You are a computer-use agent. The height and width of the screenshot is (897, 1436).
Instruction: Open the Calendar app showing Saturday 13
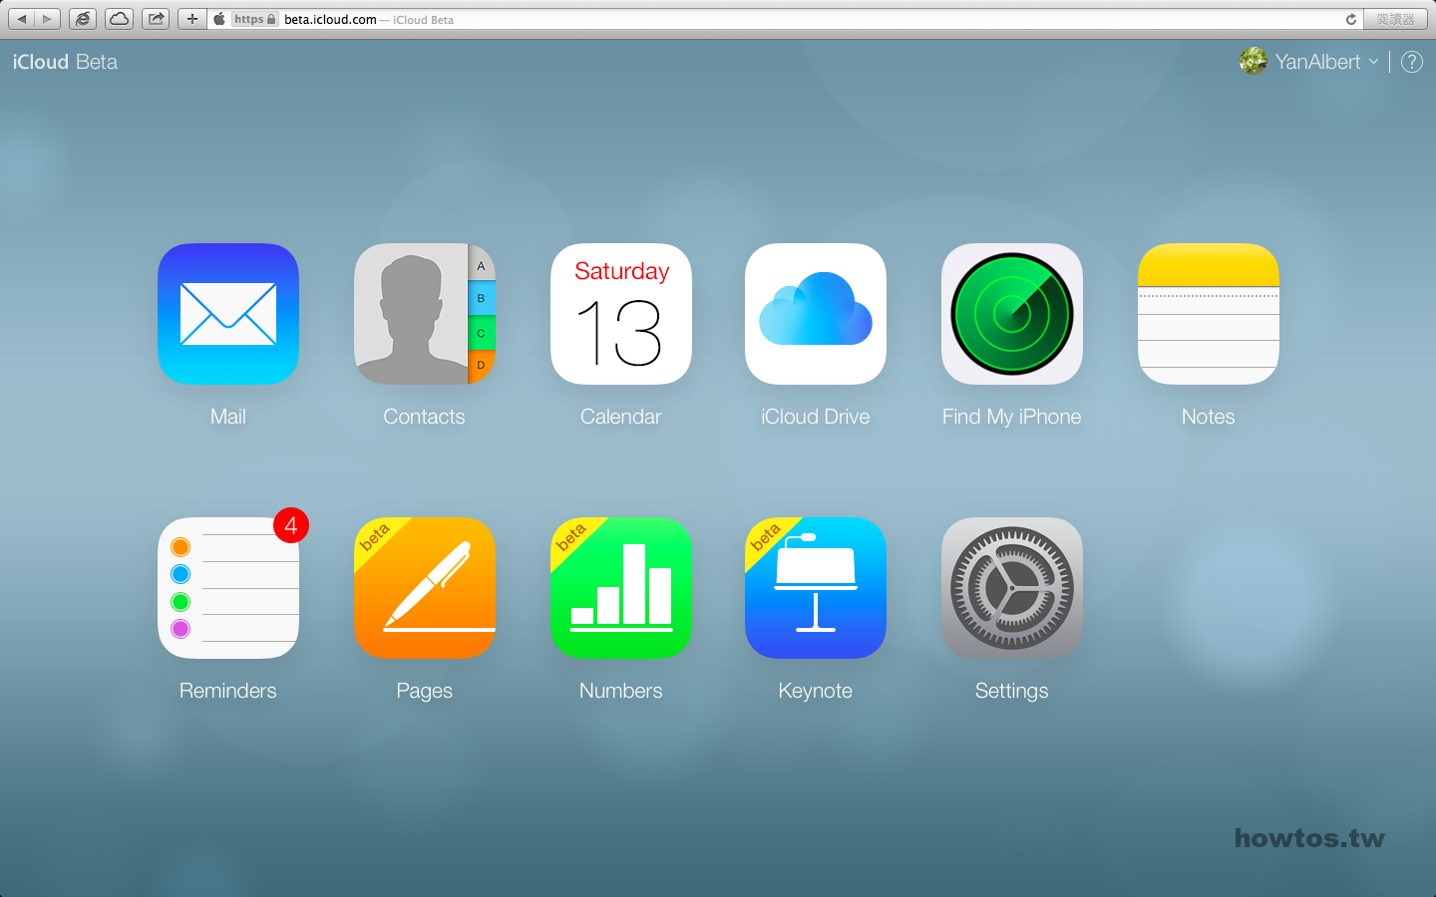point(621,314)
